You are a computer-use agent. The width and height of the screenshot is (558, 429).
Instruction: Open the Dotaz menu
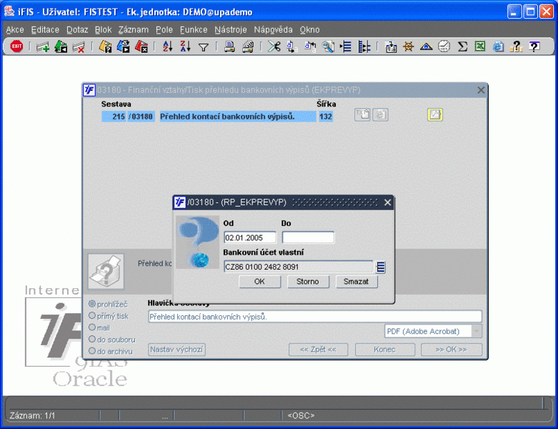[77, 30]
